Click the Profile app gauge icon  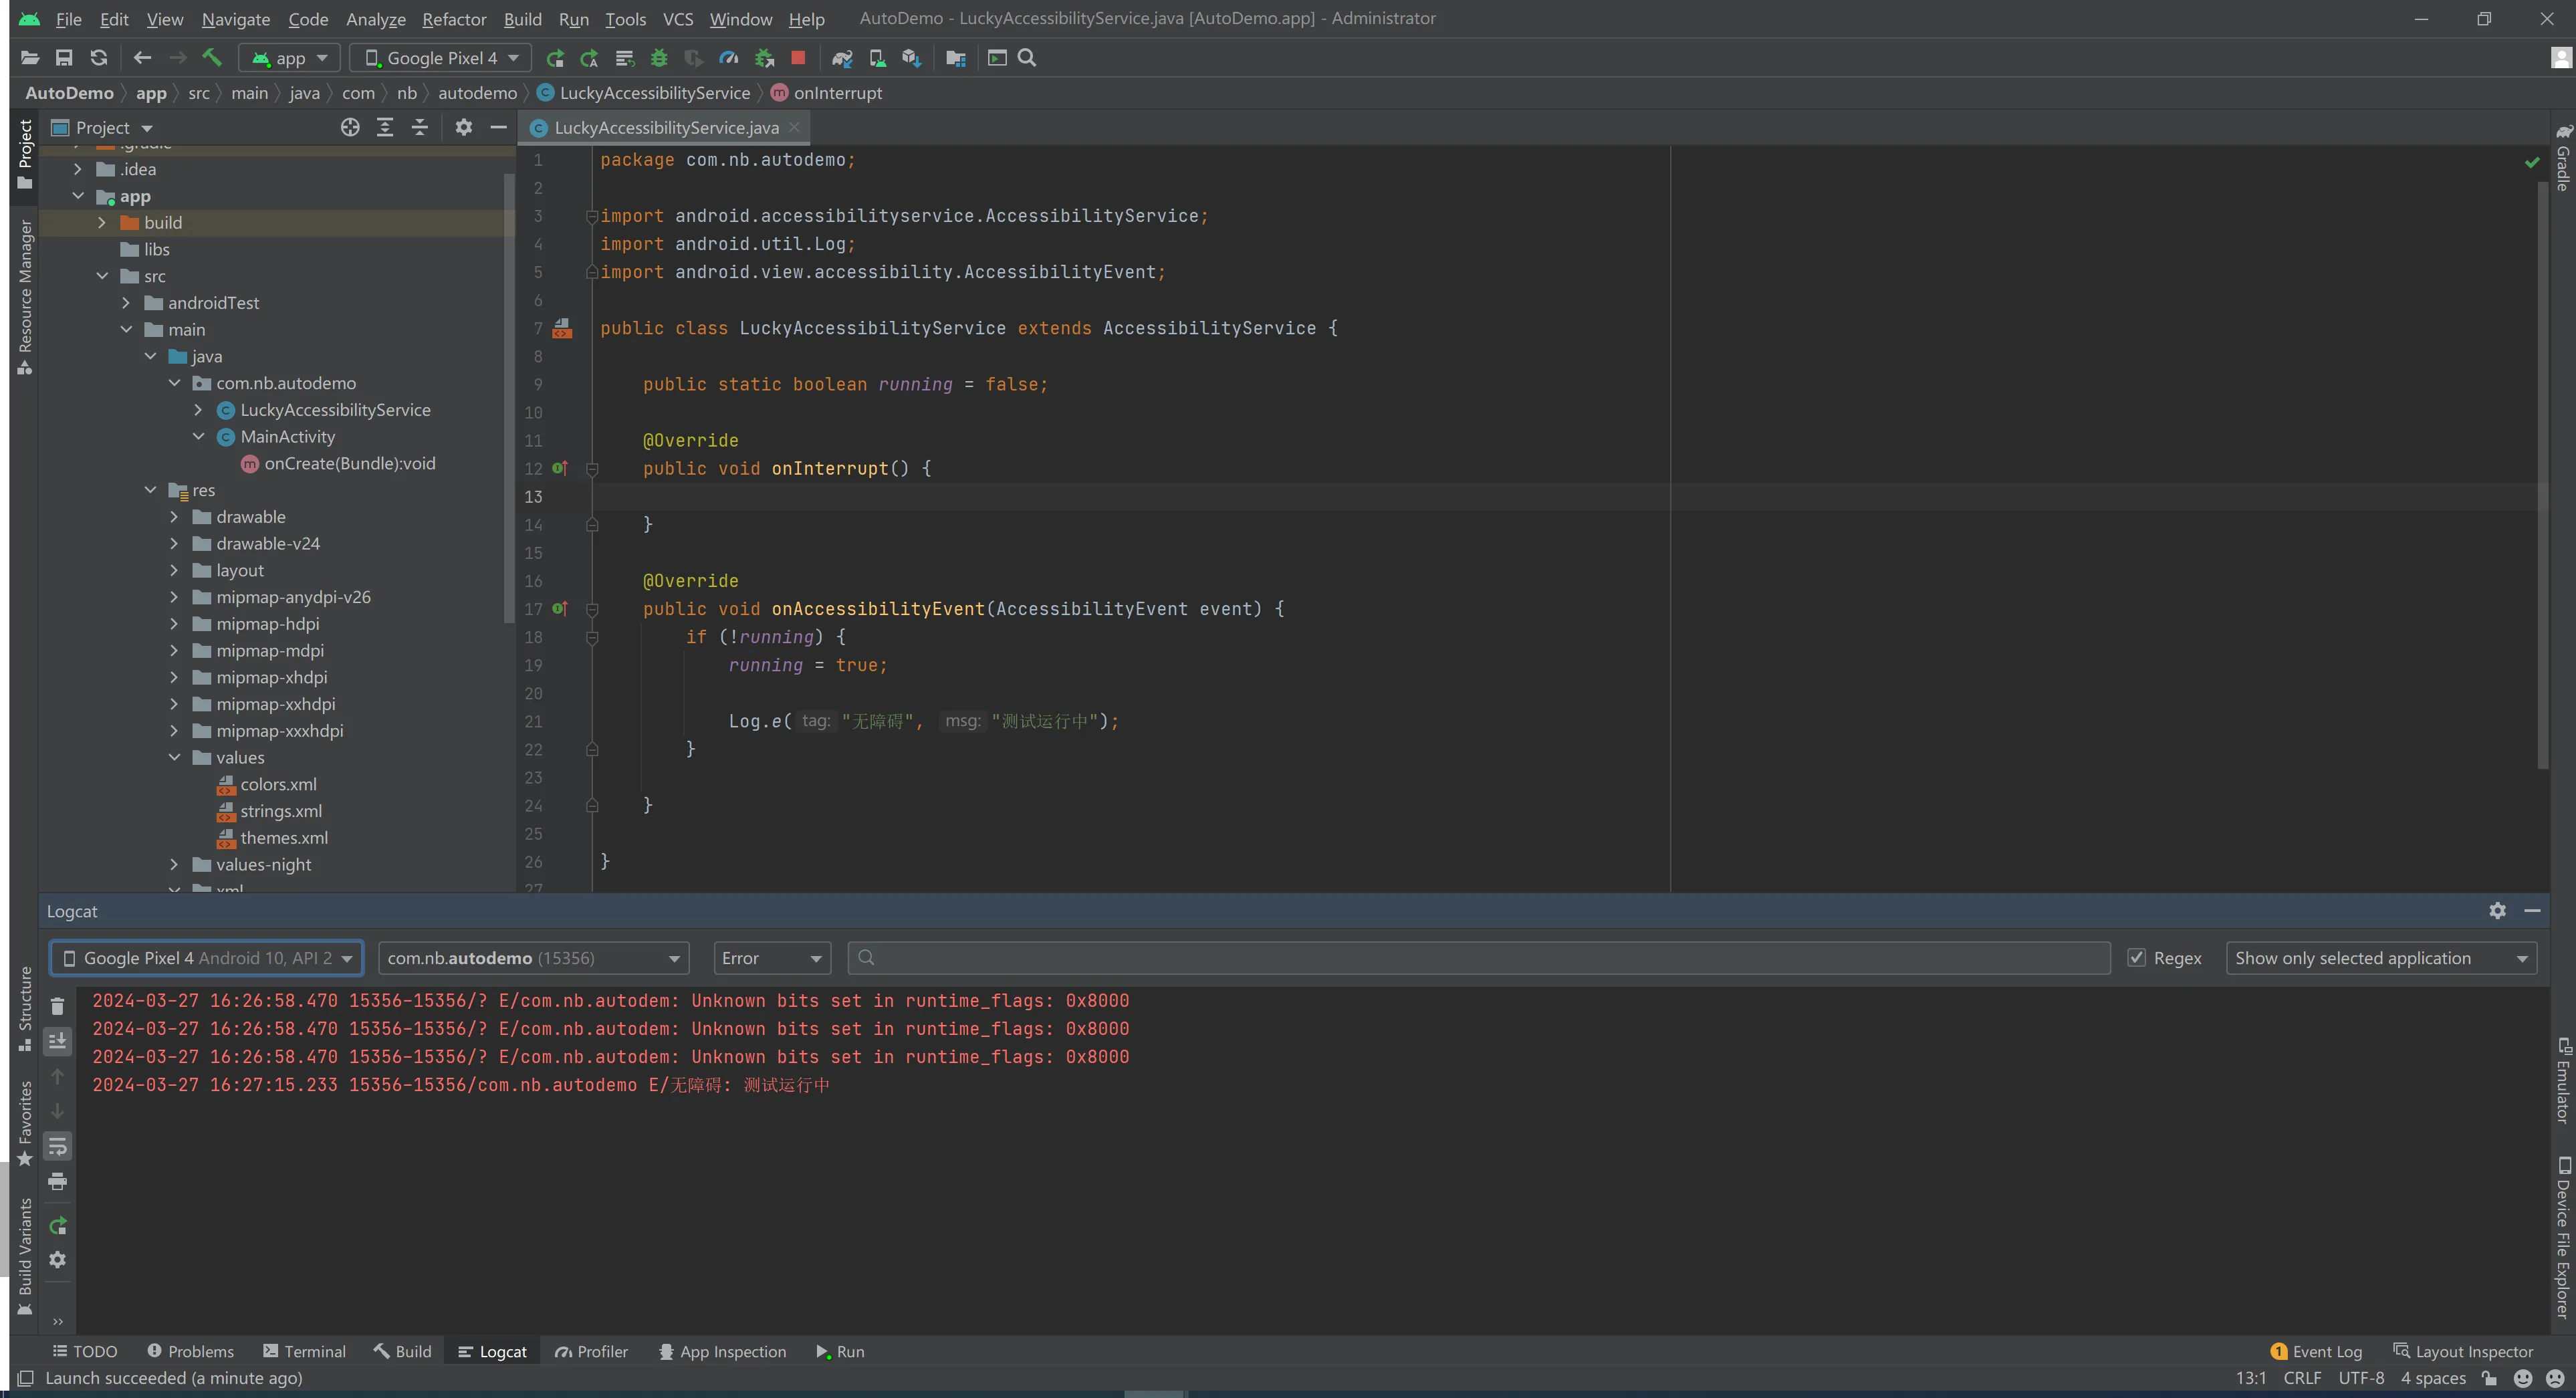tap(729, 58)
